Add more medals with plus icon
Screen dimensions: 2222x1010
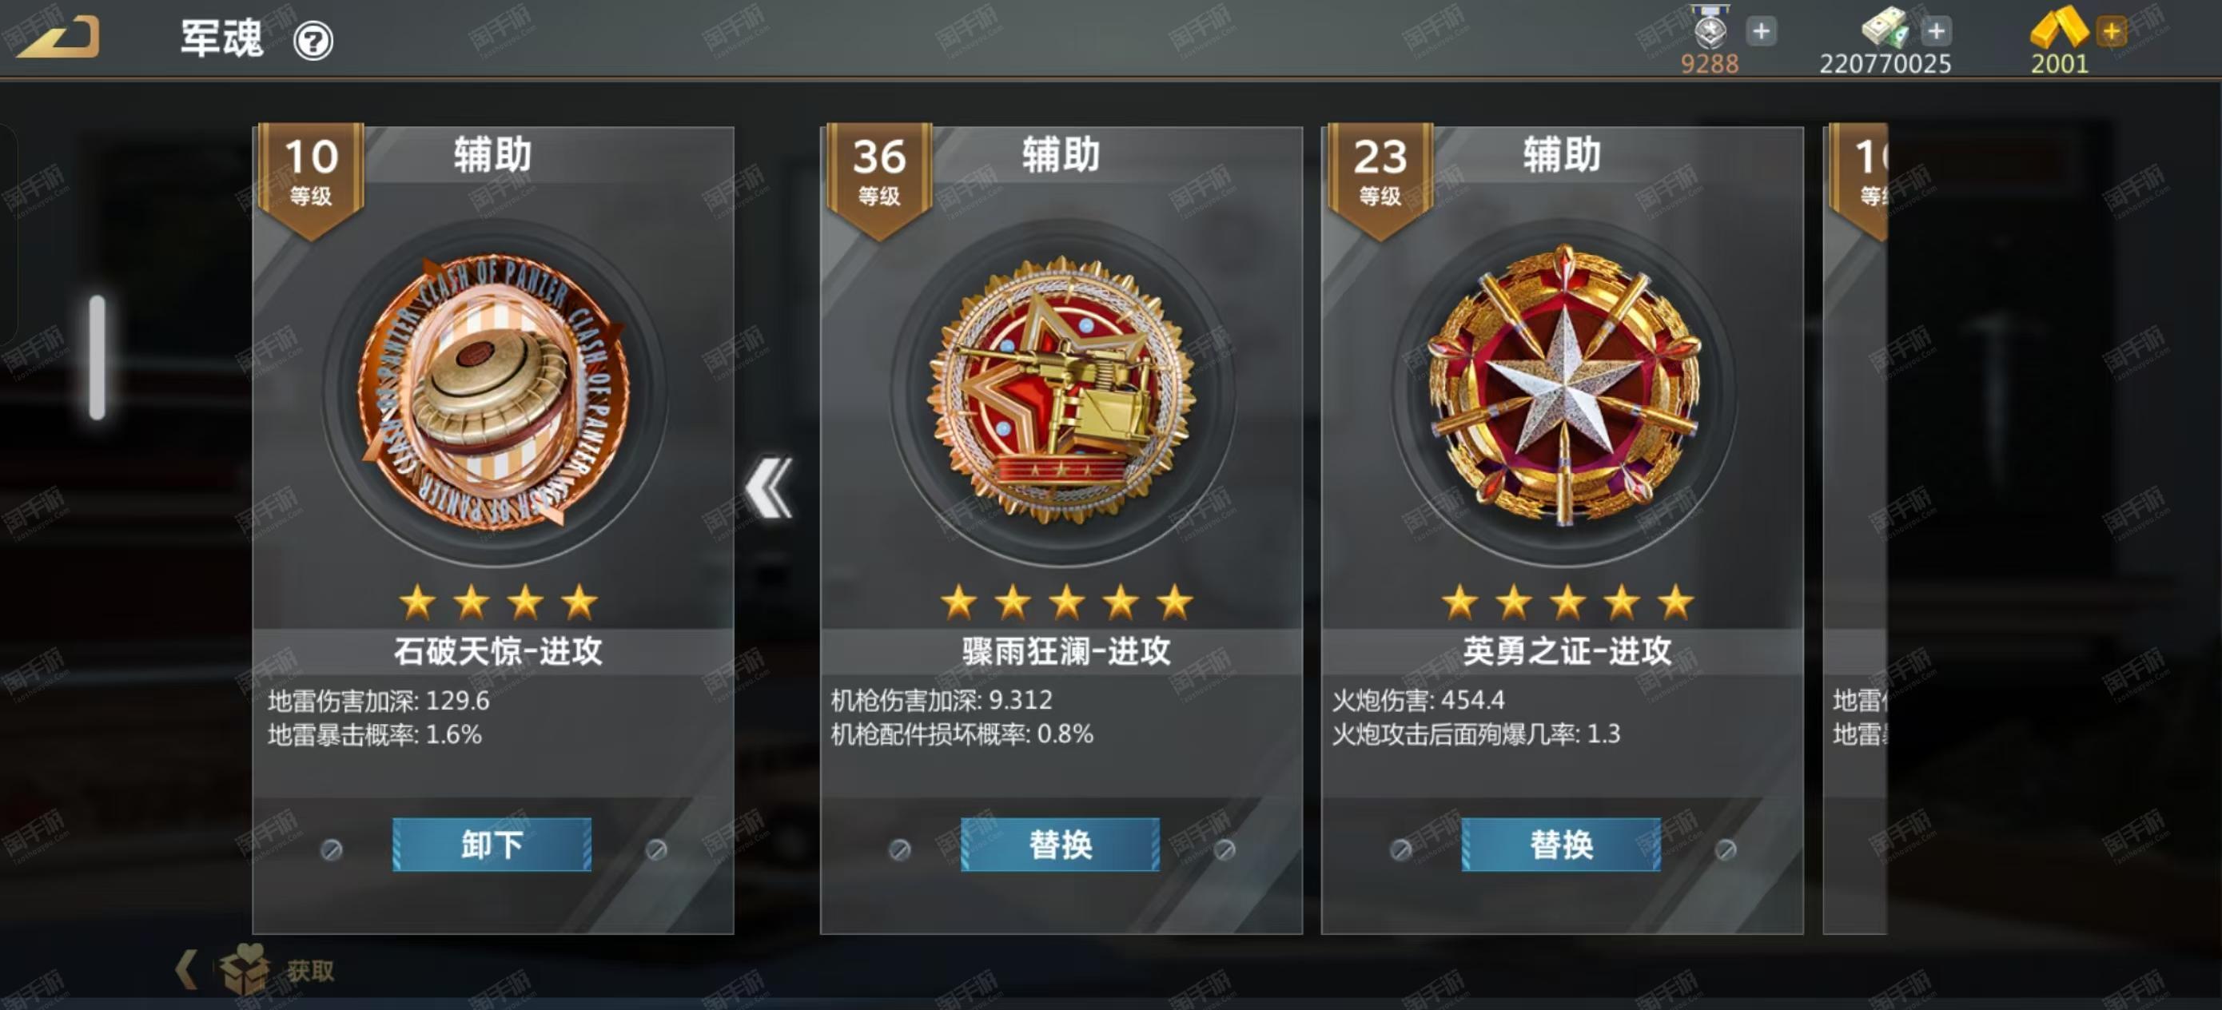pos(1761,32)
